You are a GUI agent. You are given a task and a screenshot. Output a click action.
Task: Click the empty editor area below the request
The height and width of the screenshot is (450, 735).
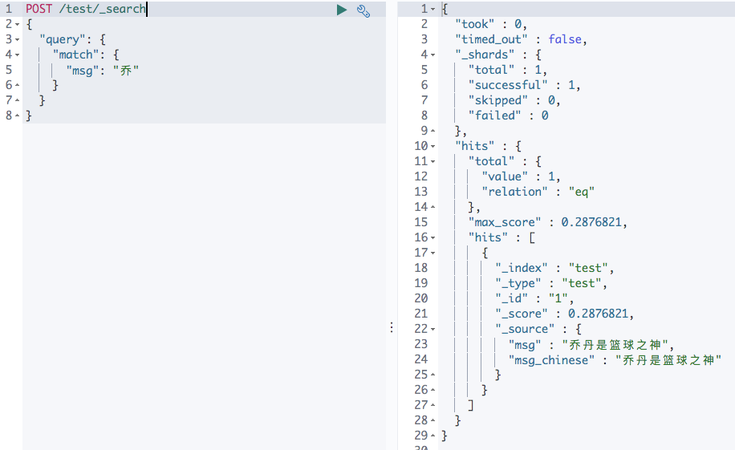(x=204, y=286)
